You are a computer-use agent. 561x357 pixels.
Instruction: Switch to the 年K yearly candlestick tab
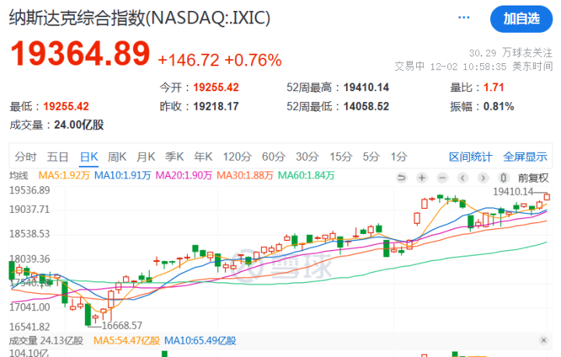click(203, 157)
